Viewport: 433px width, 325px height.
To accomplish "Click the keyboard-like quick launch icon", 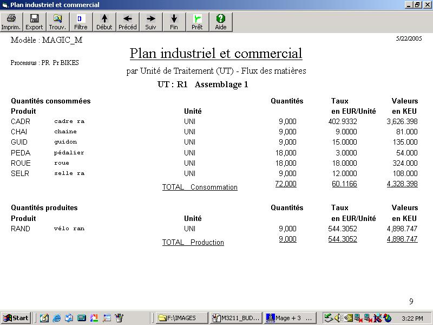I will tap(82, 318).
